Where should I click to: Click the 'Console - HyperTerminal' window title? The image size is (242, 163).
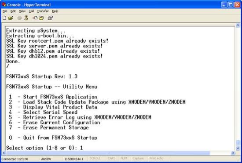click(x=29, y=5)
